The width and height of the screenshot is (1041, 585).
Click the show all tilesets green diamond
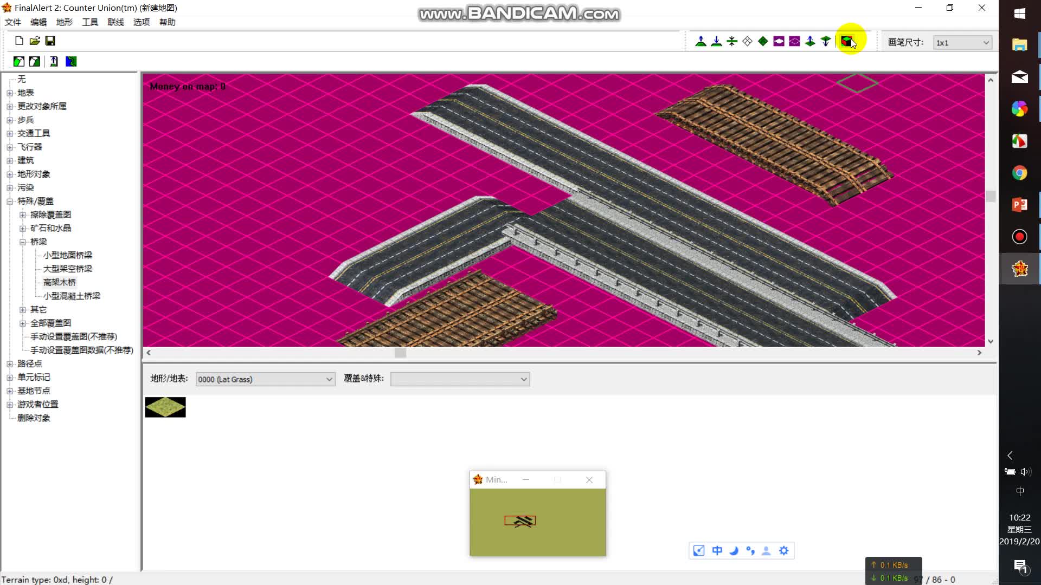coord(763,41)
